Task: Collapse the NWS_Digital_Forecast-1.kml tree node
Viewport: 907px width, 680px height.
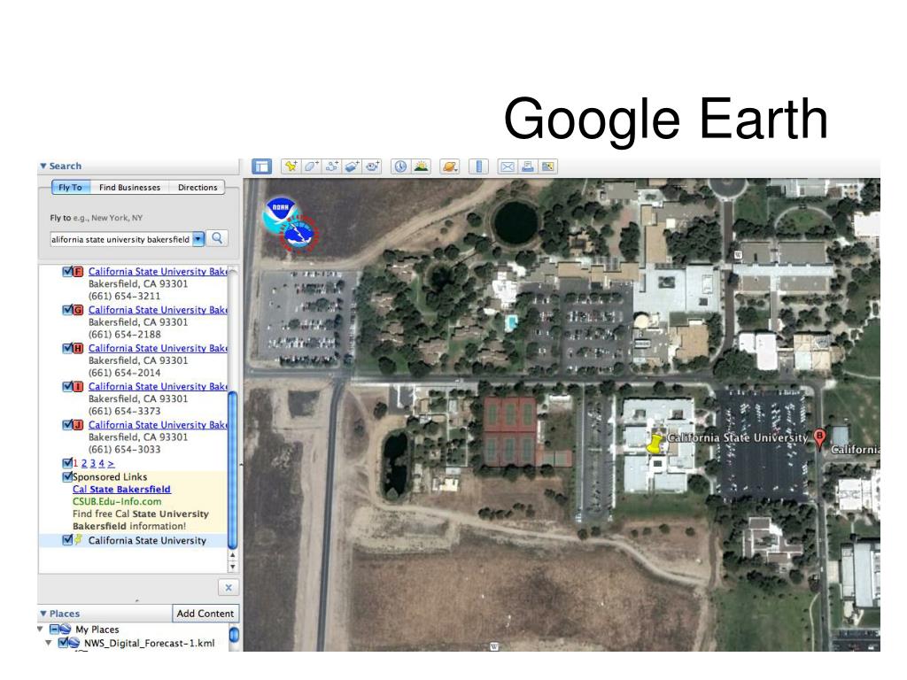Action: pyautogui.click(x=49, y=643)
